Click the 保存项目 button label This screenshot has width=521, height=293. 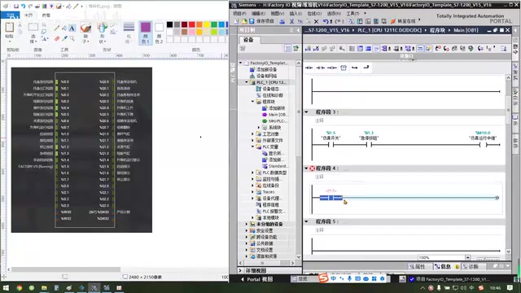[x=265, y=21]
